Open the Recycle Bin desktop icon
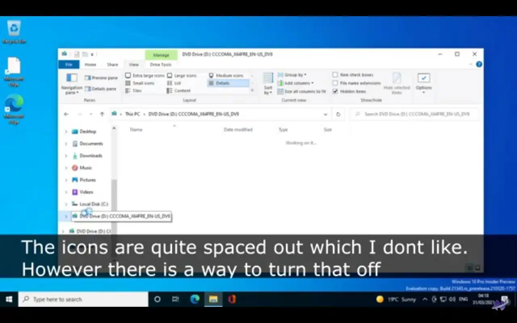The image size is (517, 323). pyautogui.click(x=14, y=32)
